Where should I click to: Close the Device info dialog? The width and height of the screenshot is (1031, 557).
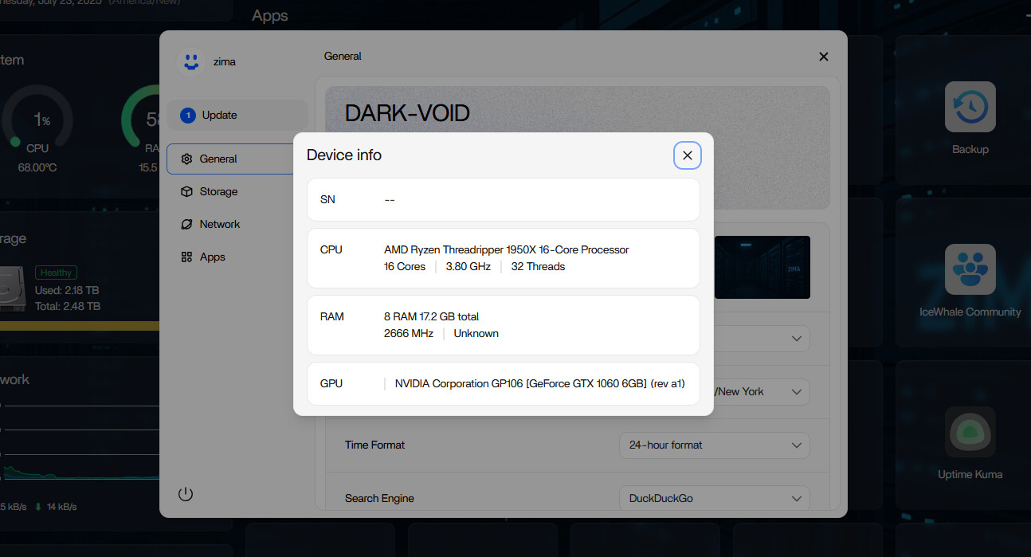click(688, 155)
